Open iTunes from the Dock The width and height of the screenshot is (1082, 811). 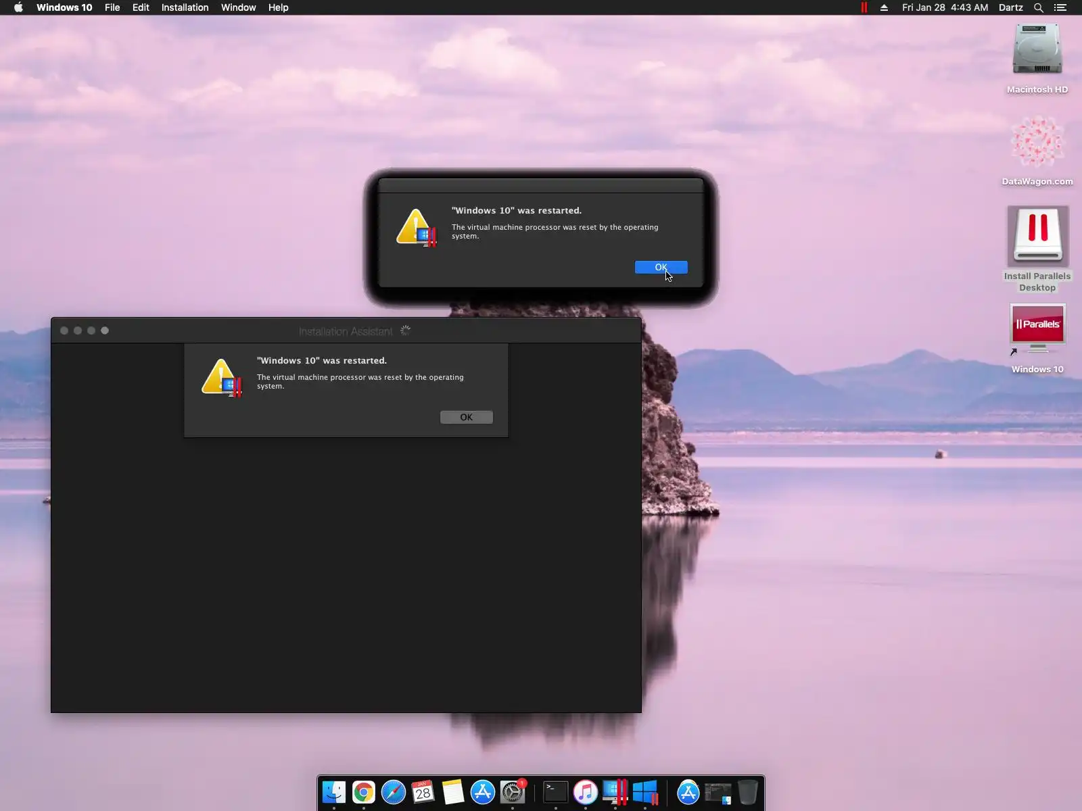pos(586,792)
